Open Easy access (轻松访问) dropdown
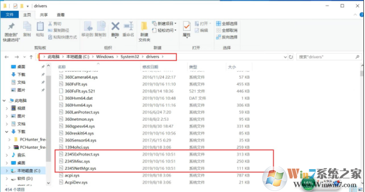The height and width of the screenshot is (192, 365). tap(164, 30)
